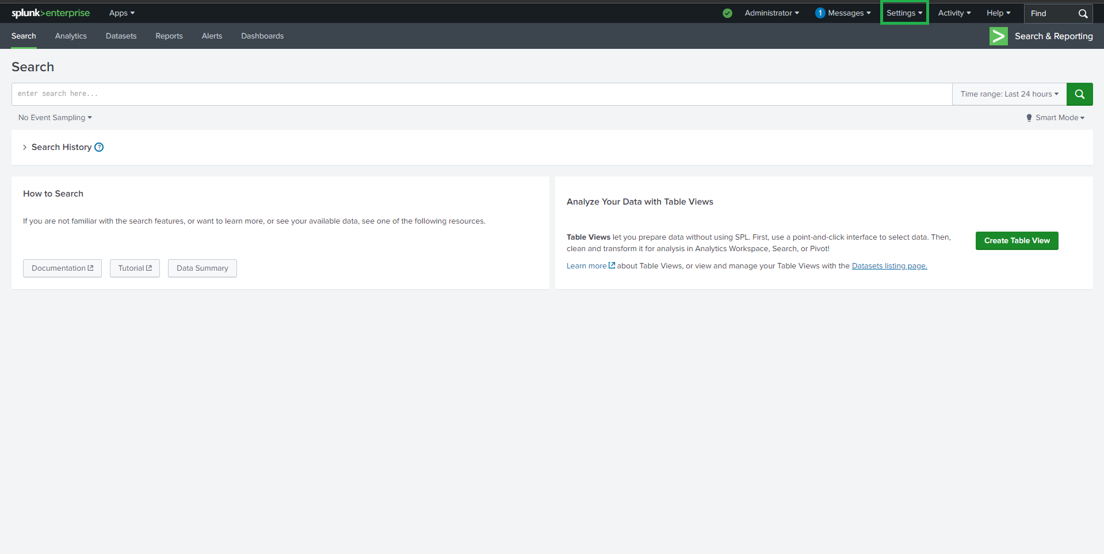1104x554 pixels.
Task: Run search with green magnifier button
Action: point(1079,94)
